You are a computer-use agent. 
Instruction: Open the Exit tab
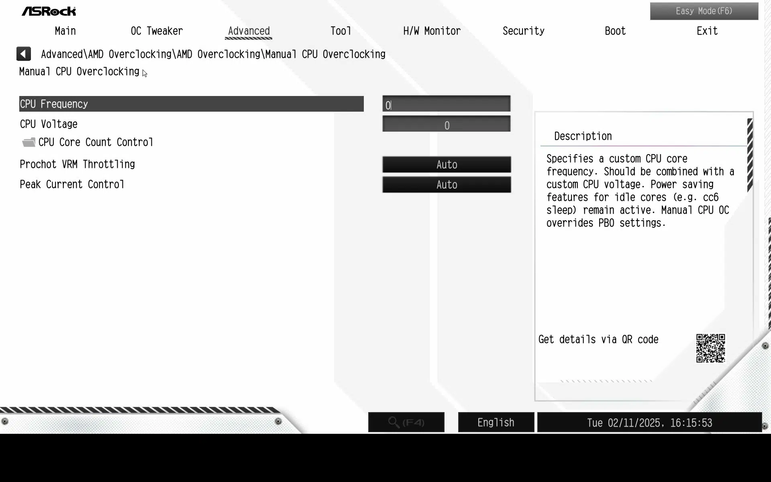(x=707, y=31)
